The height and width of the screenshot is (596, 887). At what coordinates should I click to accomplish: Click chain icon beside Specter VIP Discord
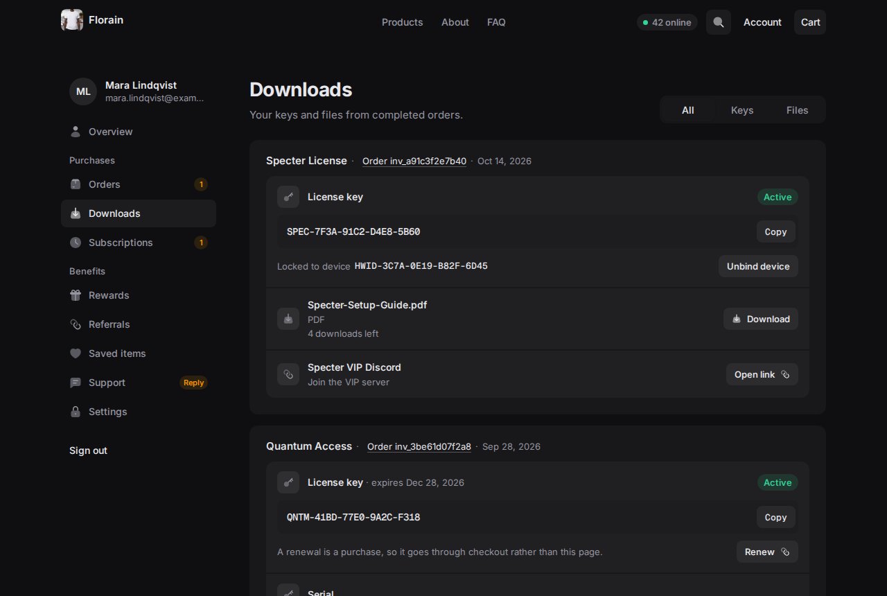288,374
